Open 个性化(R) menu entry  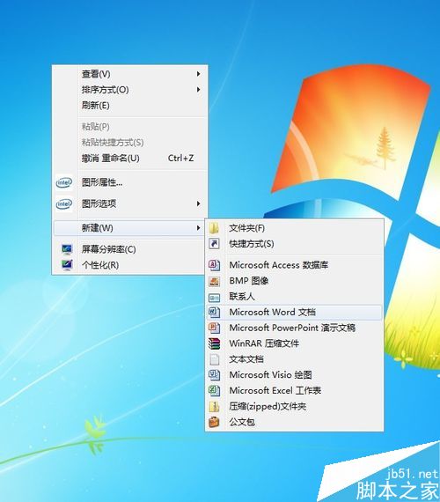(129, 265)
